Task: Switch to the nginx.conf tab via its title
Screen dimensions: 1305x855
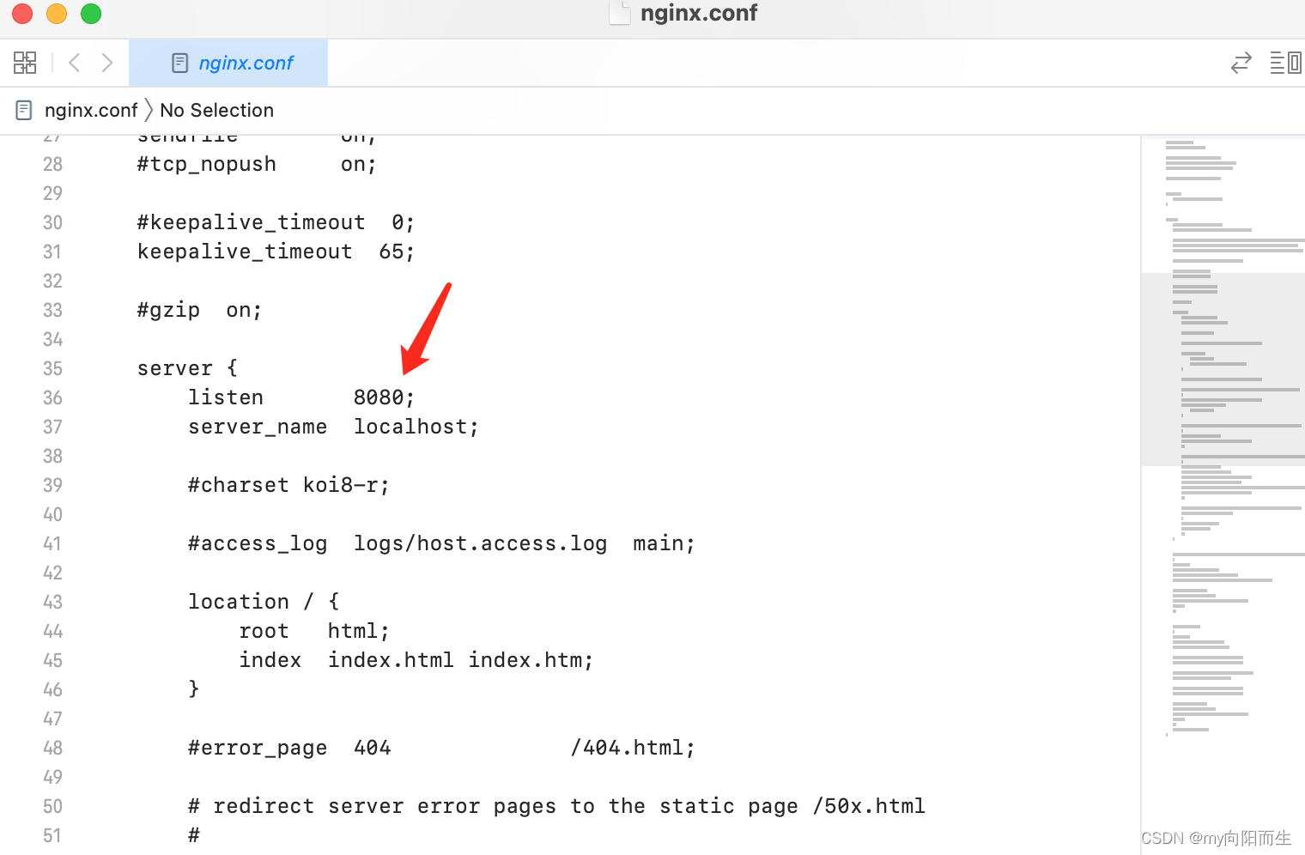Action: [246, 62]
